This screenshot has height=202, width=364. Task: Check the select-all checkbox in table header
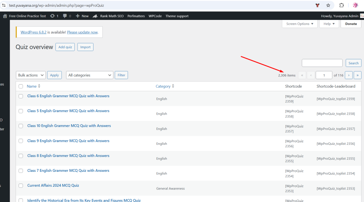point(21,86)
